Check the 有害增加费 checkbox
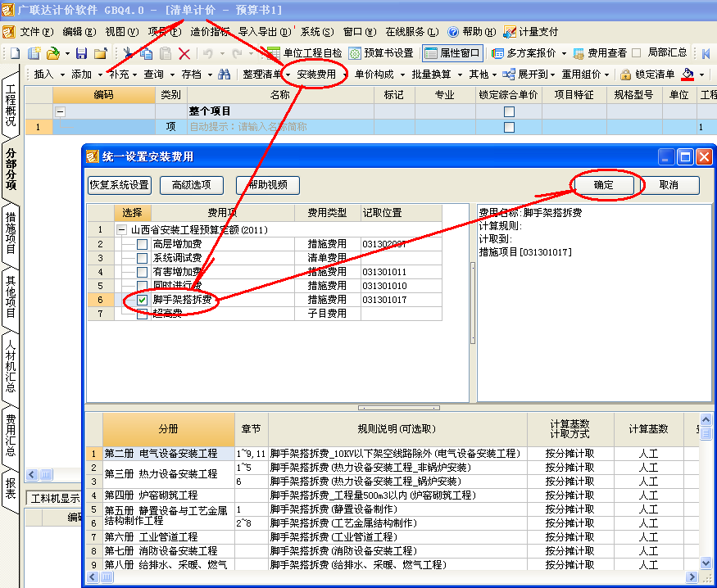 point(143,273)
